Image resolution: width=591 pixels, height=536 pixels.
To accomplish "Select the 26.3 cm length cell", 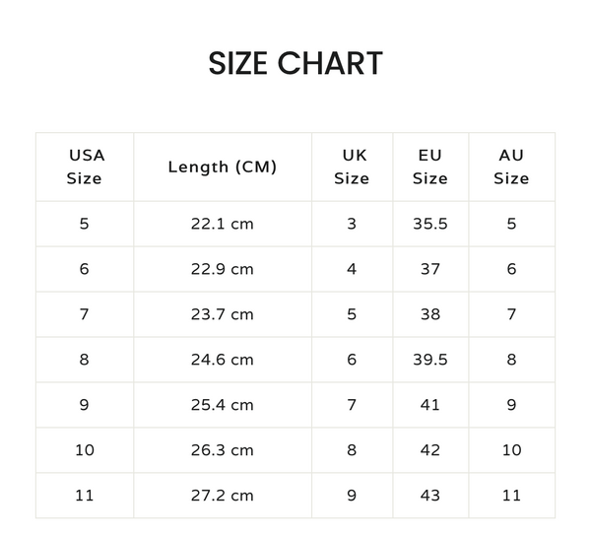I will coord(223,450).
